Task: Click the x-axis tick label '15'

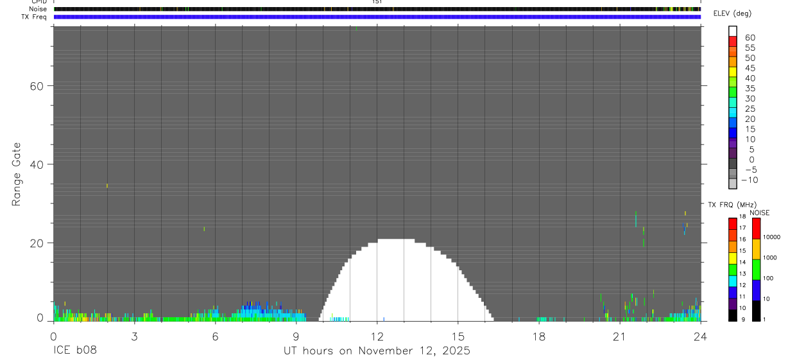Action: coord(458,336)
